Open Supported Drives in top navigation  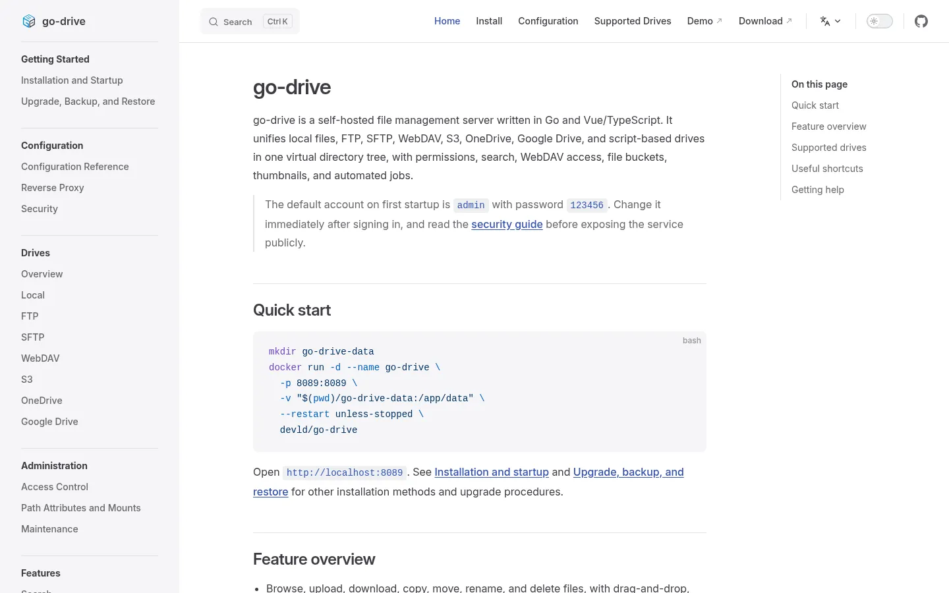633,21
